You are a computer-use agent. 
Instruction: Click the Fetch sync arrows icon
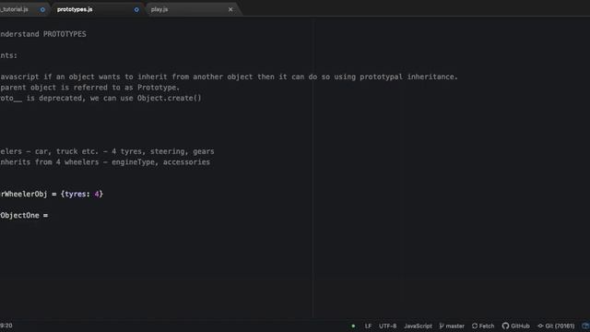[x=475, y=326]
